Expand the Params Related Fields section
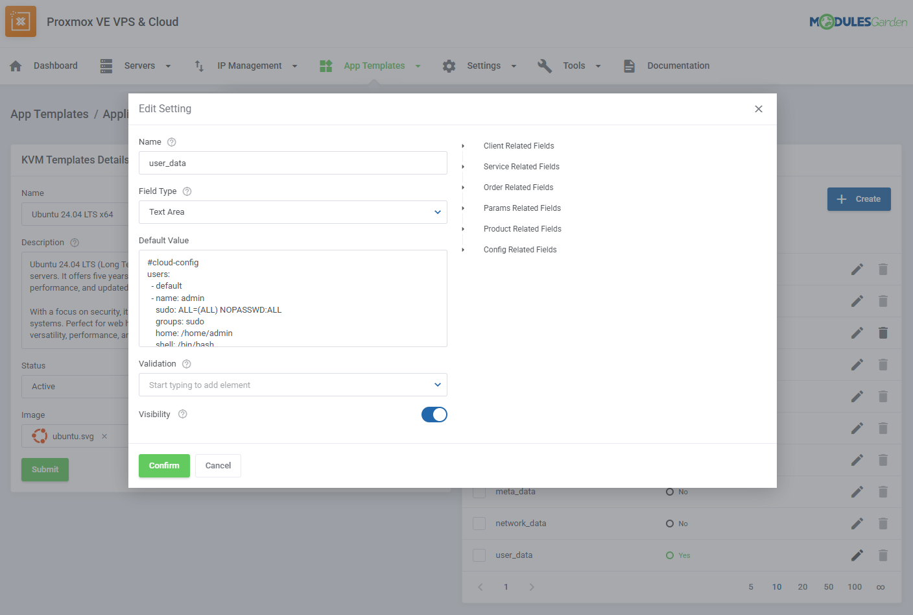Viewport: 913px width, 615px height. tap(522, 208)
